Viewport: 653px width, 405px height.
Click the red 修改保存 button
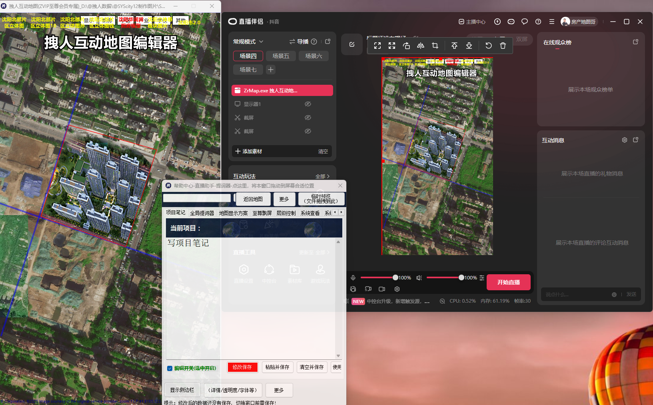click(242, 367)
